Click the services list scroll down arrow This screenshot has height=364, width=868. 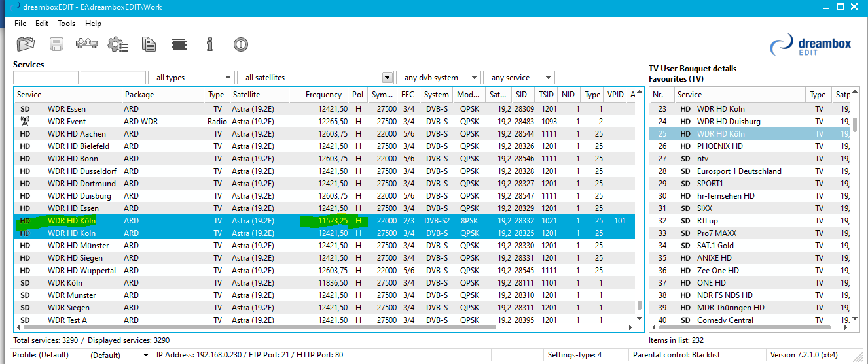click(x=640, y=319)
